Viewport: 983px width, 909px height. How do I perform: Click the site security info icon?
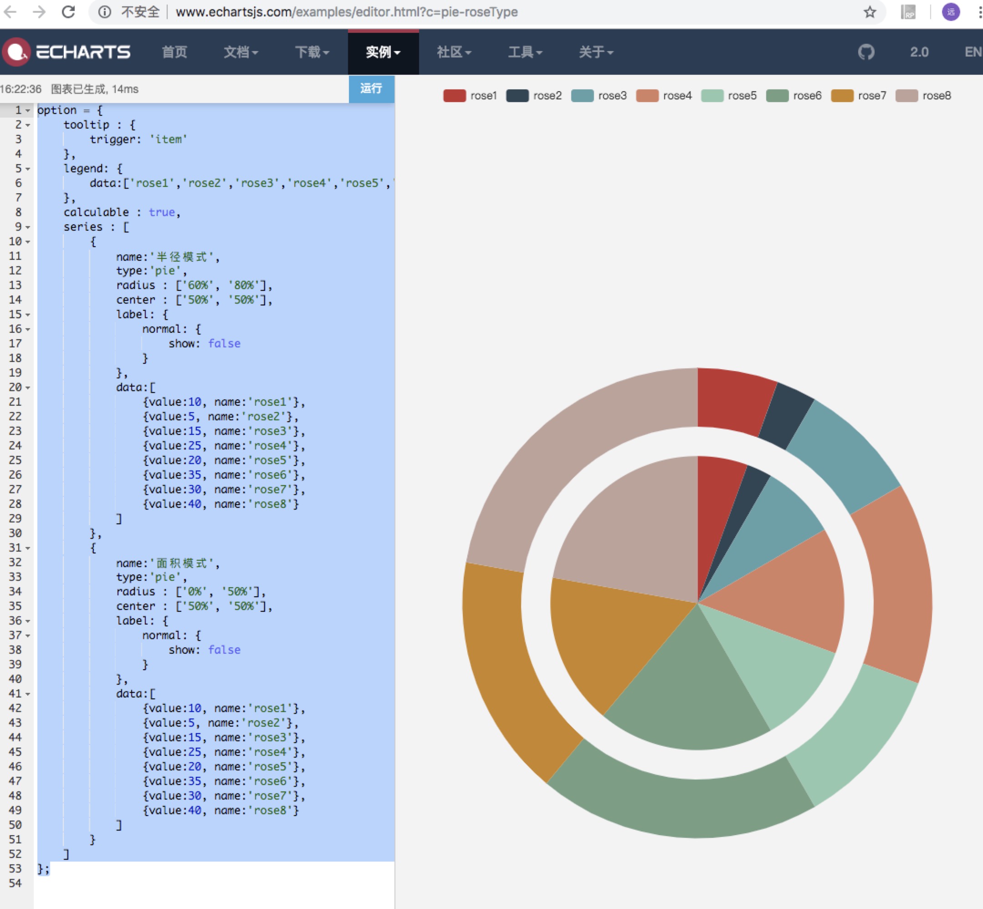103,12
